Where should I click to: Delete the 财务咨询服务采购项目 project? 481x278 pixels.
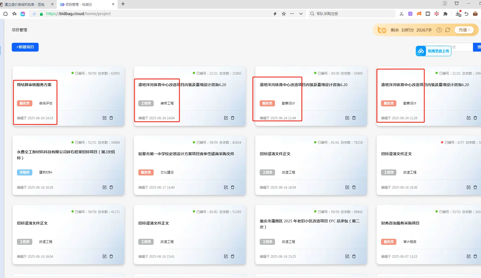pyautogui.click(x=475, y=256)
